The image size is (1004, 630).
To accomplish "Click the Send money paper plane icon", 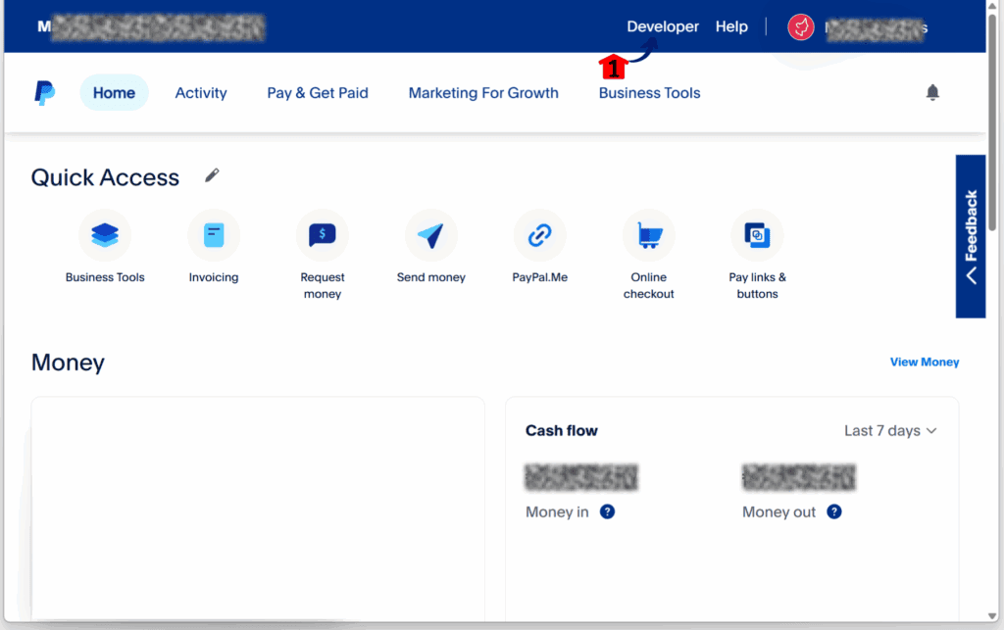I will click(x=431, y=235).
